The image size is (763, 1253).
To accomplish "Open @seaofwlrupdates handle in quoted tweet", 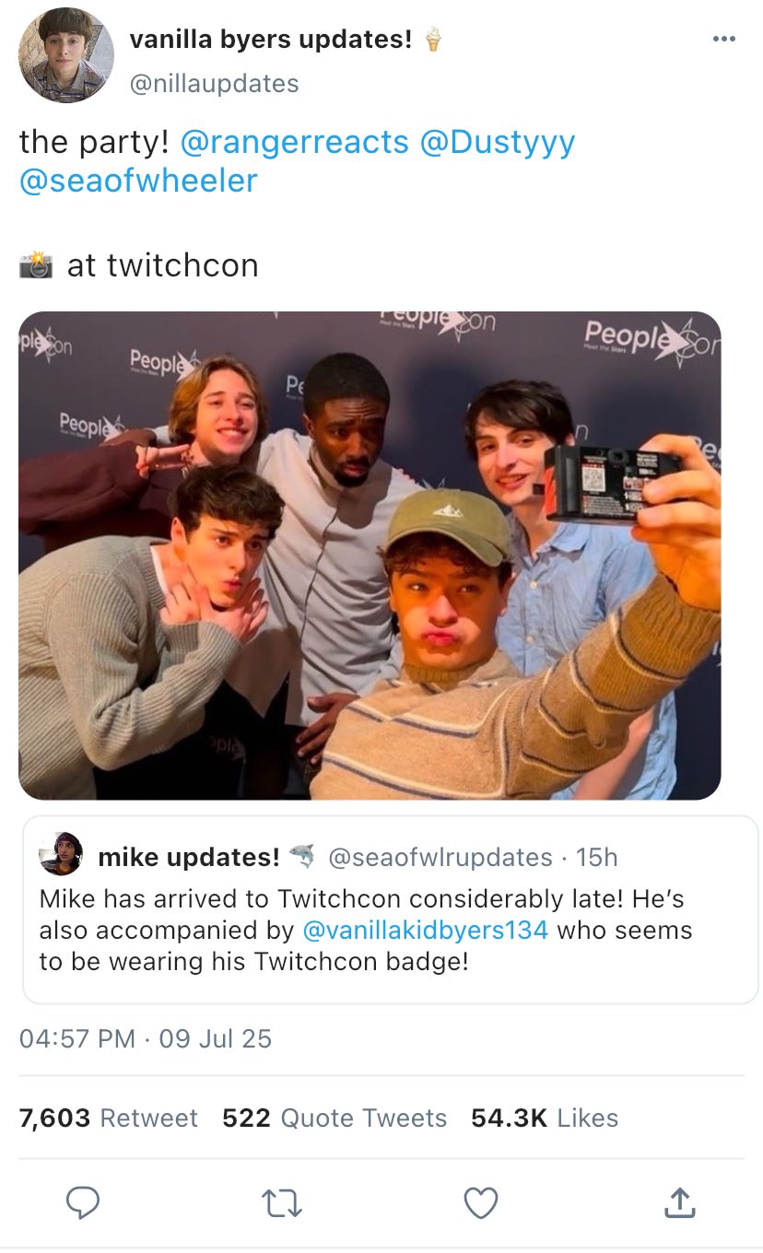I will click(440, 857).
